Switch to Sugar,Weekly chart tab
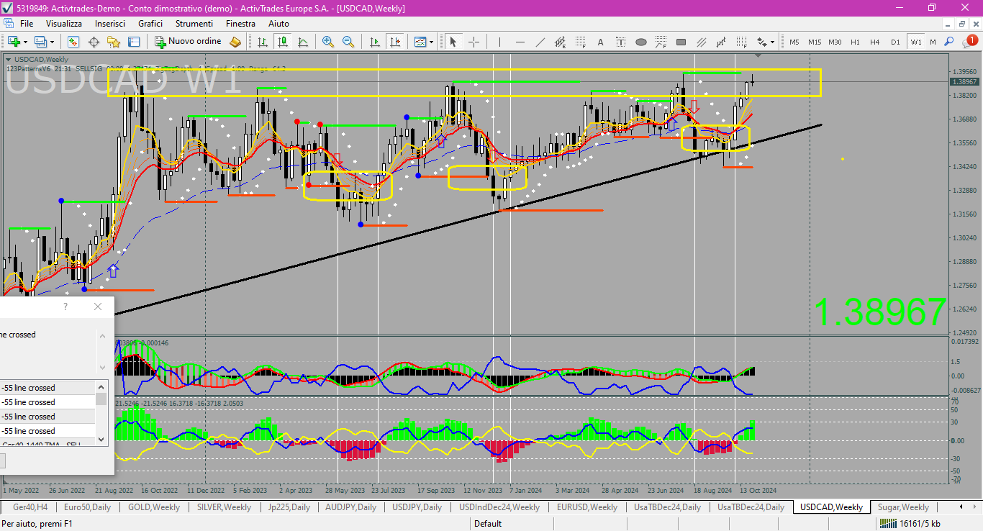This screenshot has height=531, width=983. [x=903, y=507]
